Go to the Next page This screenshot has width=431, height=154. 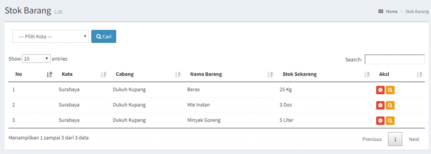(414, 139)
